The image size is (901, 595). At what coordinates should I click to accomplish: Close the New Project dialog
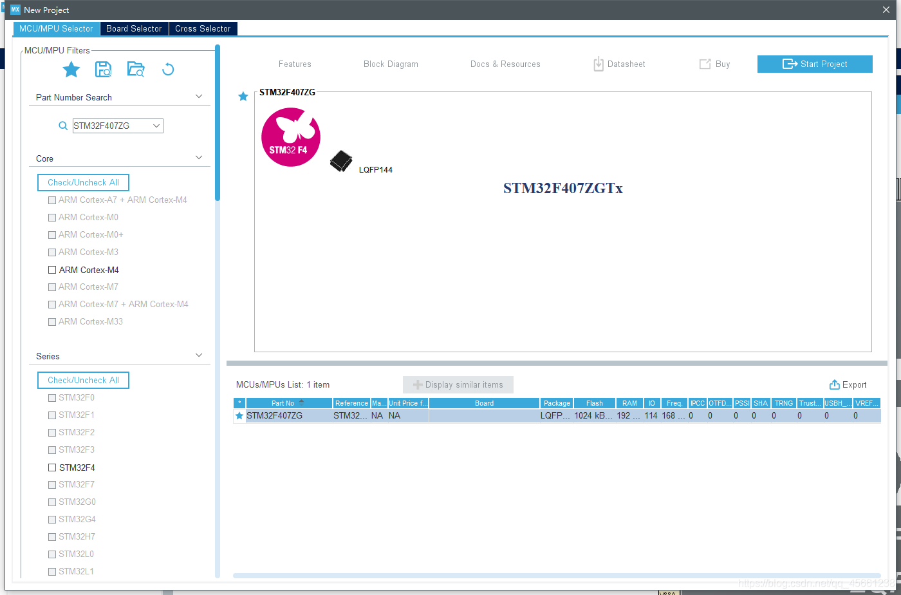(886, 10)
